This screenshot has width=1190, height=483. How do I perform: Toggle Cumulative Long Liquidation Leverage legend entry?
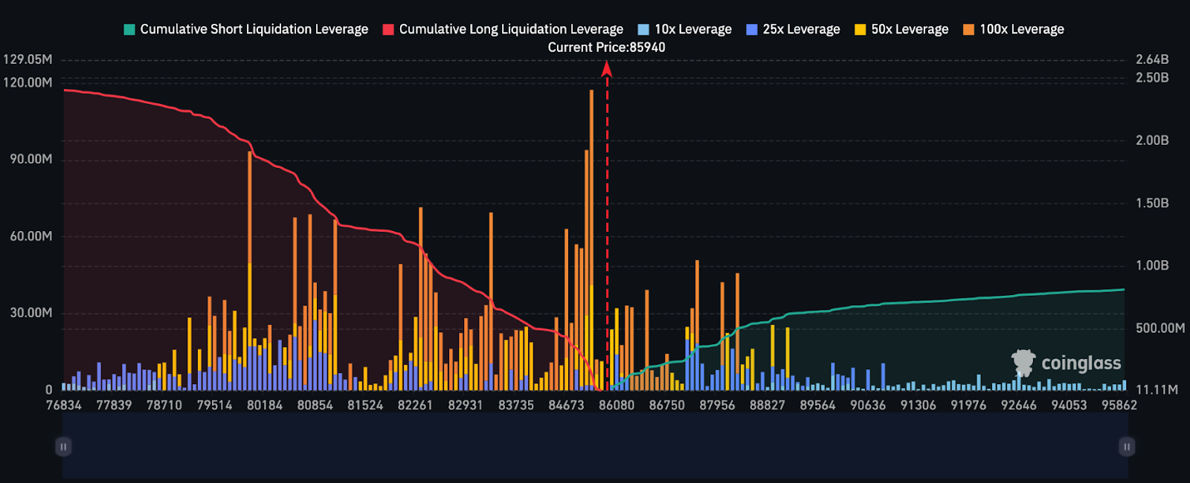[x=504, y=30]
